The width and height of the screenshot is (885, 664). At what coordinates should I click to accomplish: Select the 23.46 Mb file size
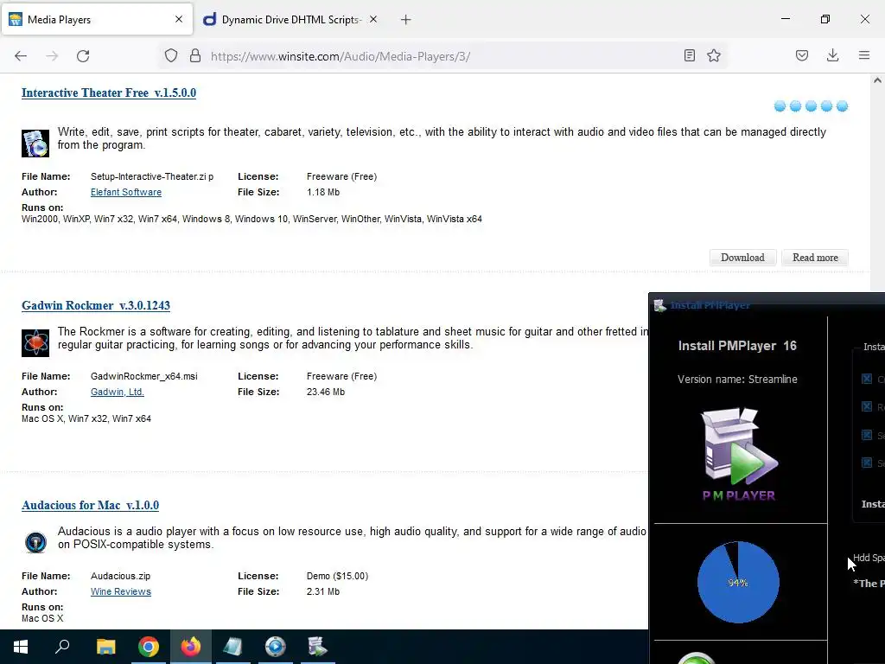326,392
